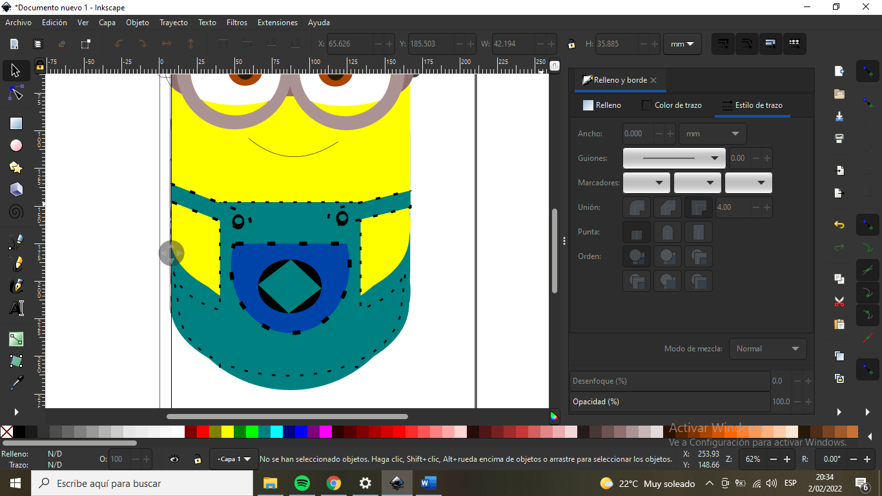
Task: Toggle the width and height lock
Action: coord(571,45)
